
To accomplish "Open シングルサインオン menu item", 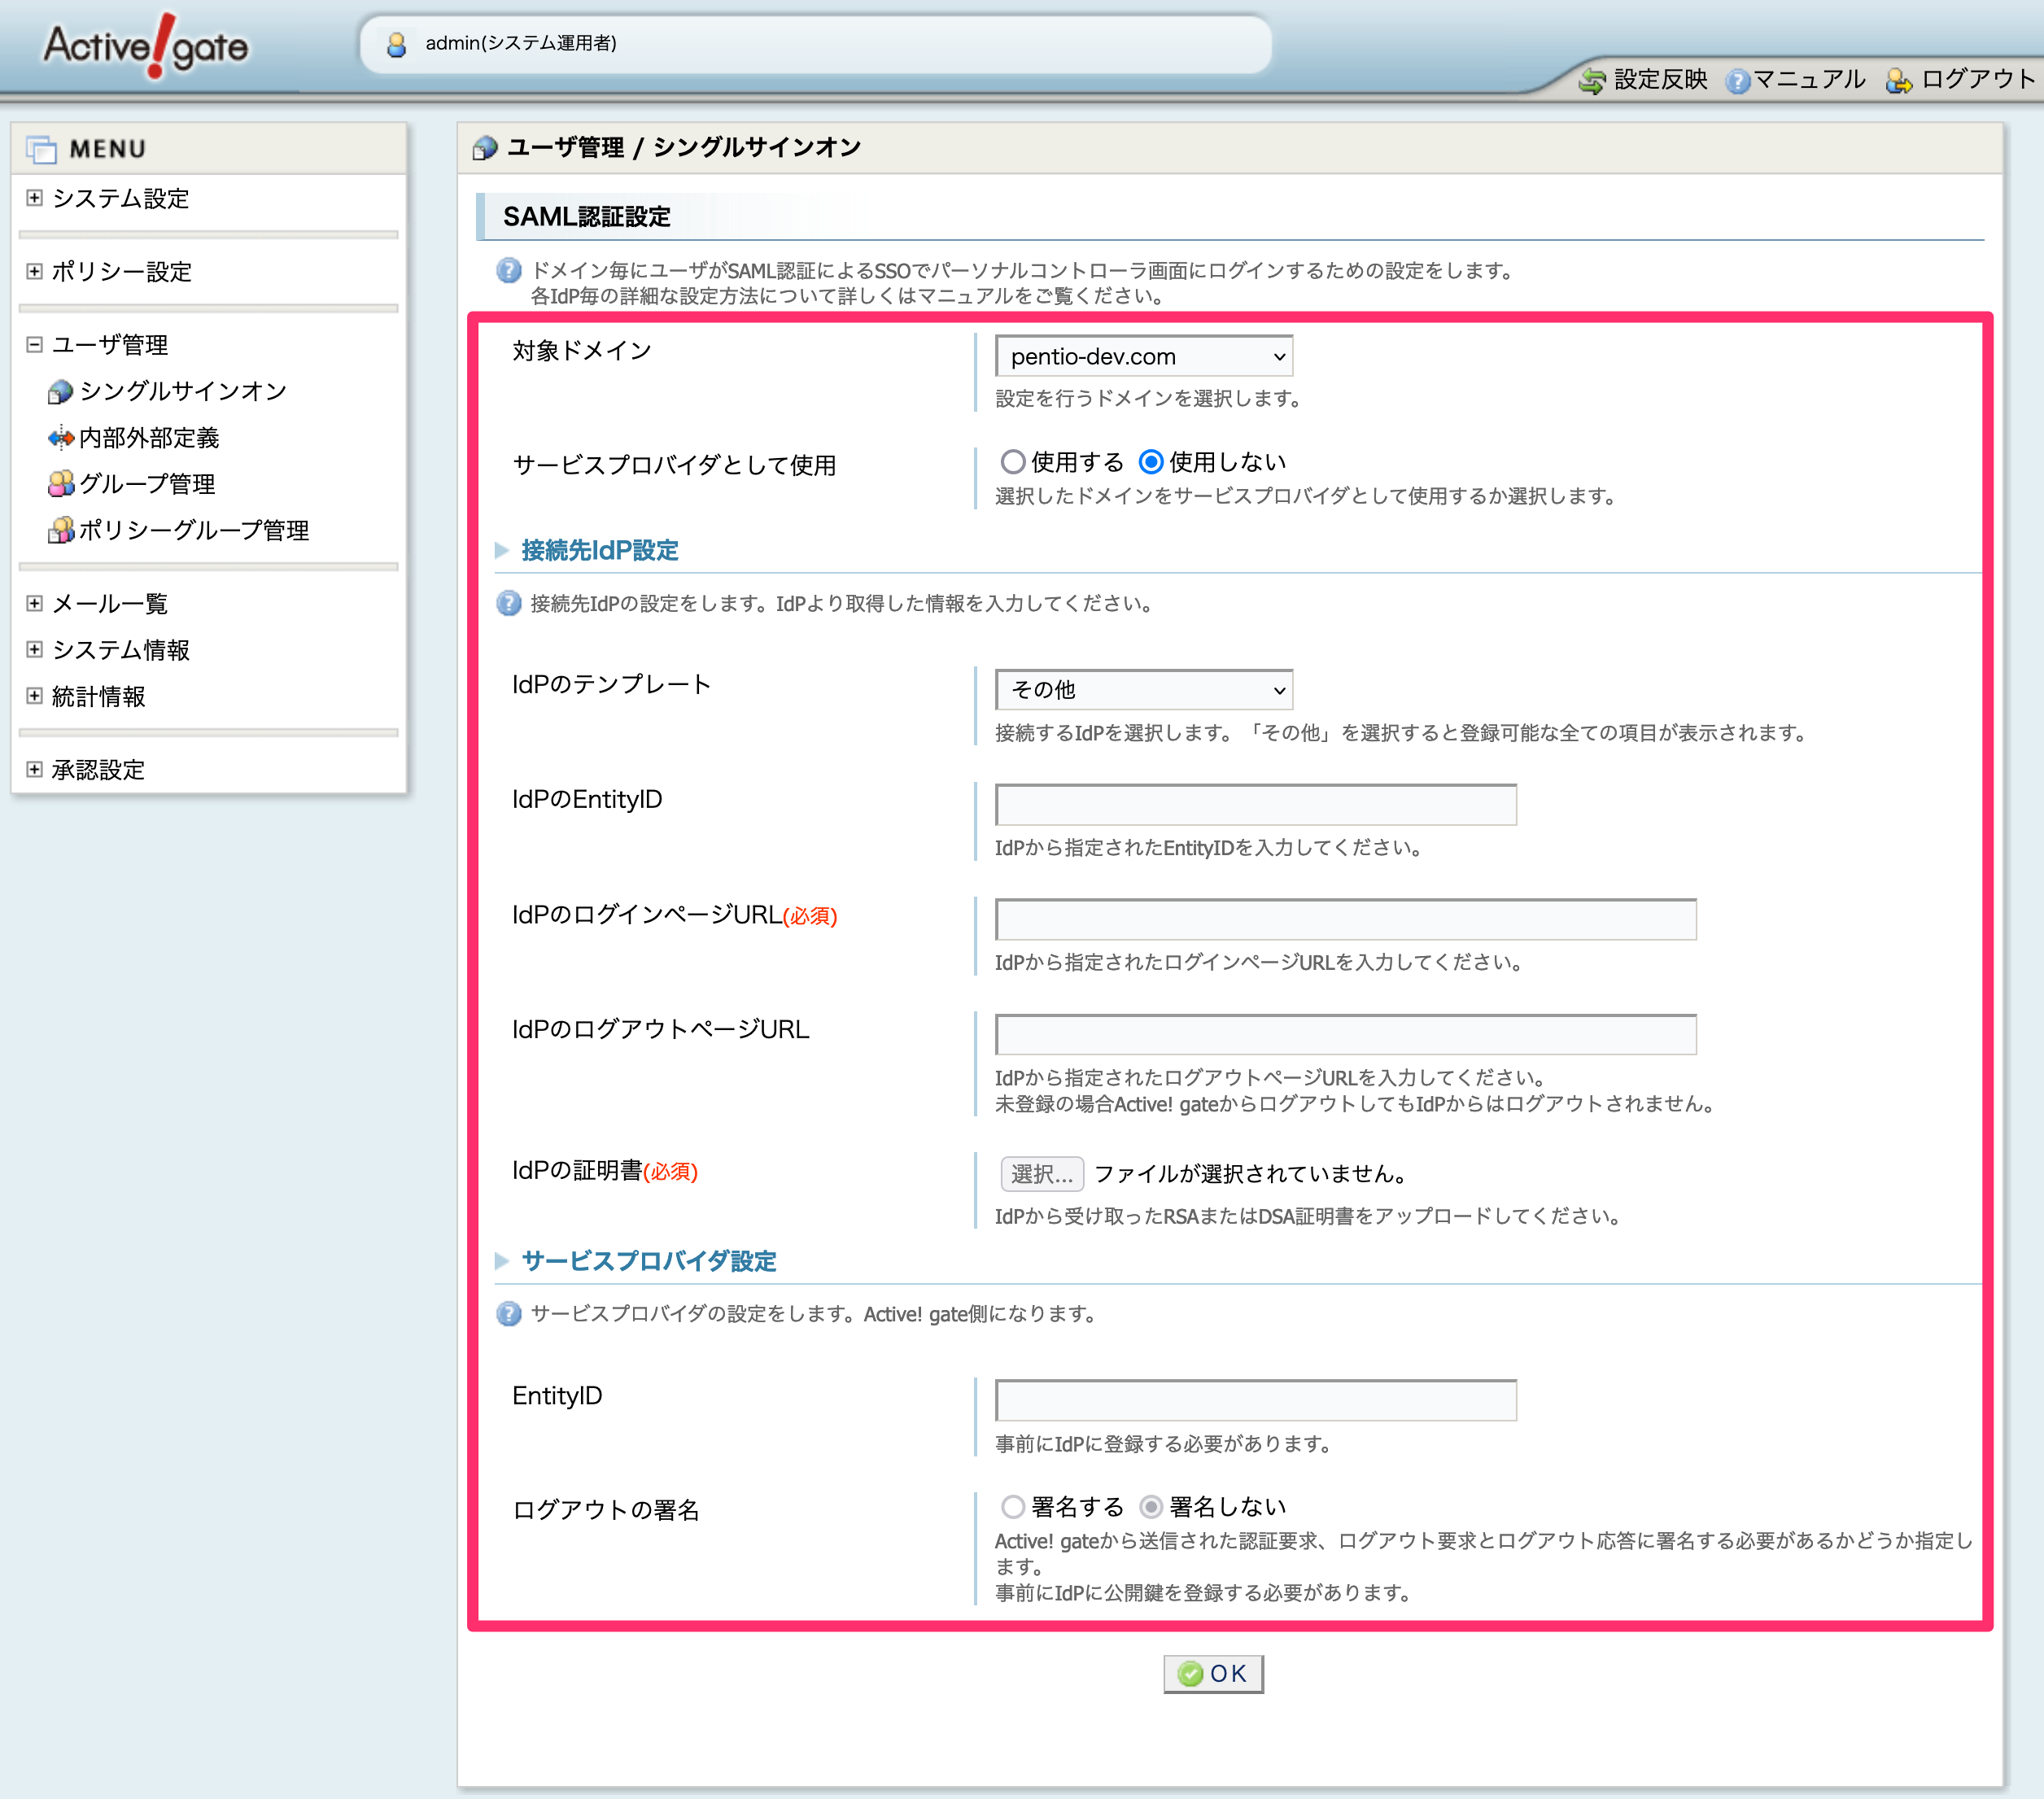I will coord(183,391).
